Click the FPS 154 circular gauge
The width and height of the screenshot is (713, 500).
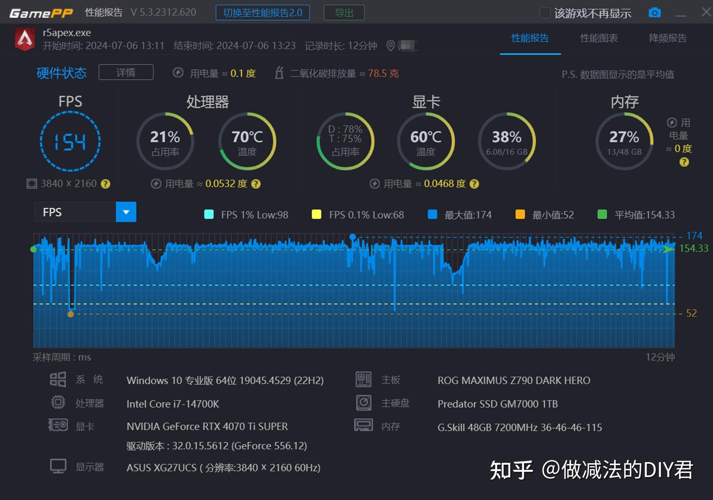(70, 142)
